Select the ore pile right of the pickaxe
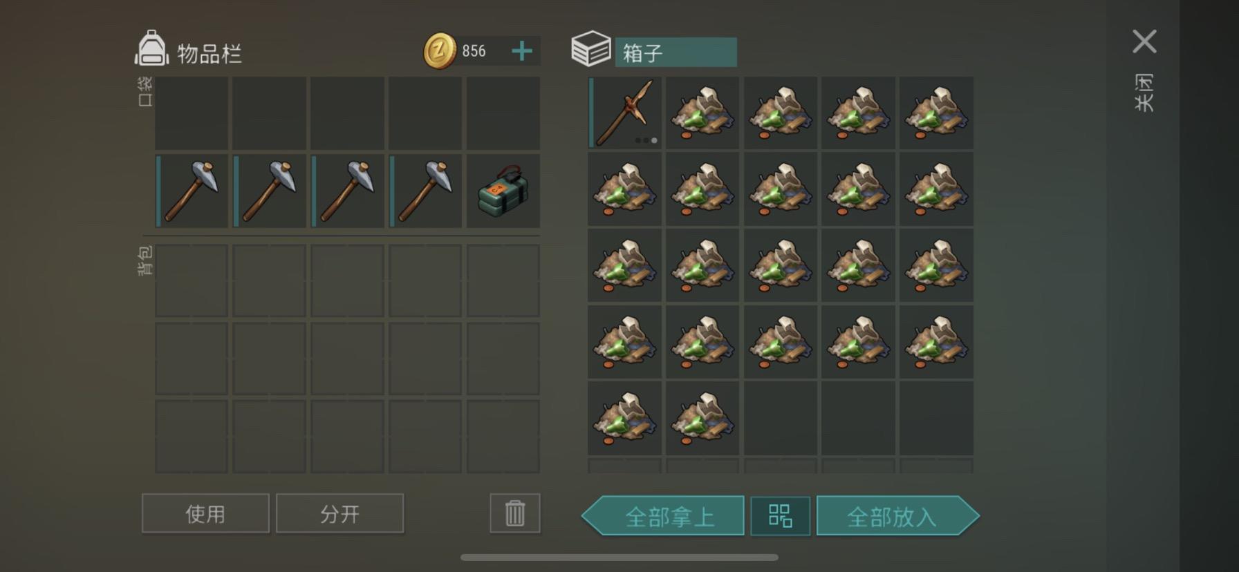This screenshot has height=572, width=1239. (703, 113)
